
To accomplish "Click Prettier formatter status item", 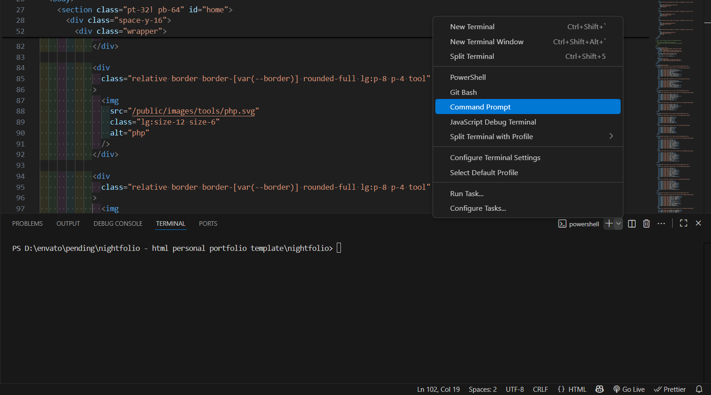I will 670,389.
